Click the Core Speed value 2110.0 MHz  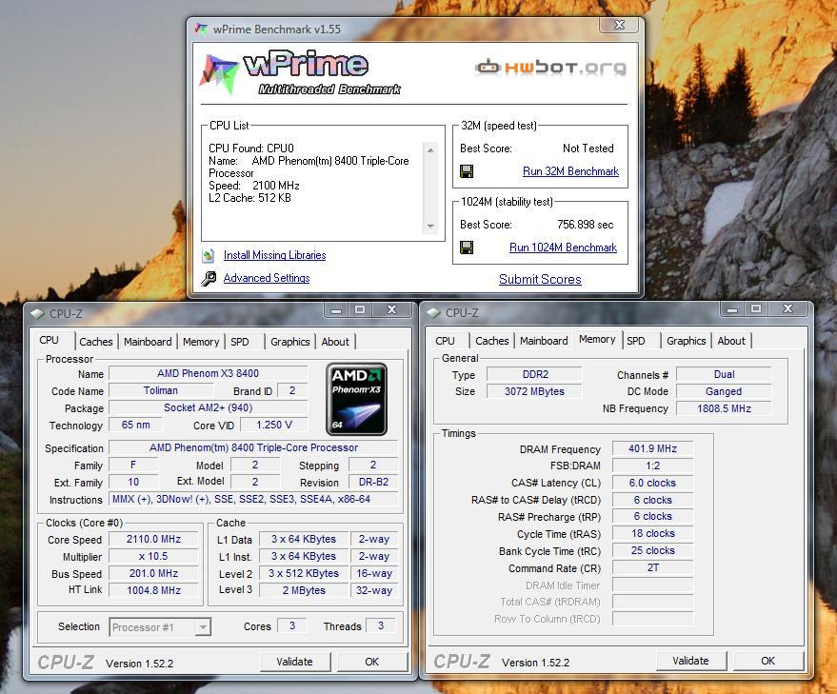coord(153,539)
